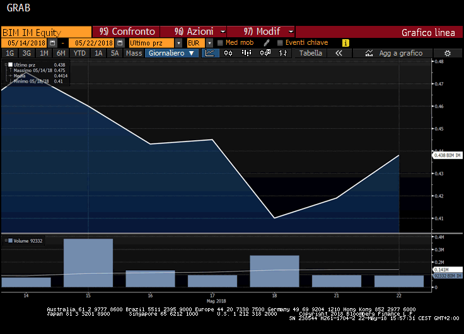Image resolution: width=464 pixels, height=334 pixels.
Task: Open chart settings gear icon
Action: [x=448, y=54]
